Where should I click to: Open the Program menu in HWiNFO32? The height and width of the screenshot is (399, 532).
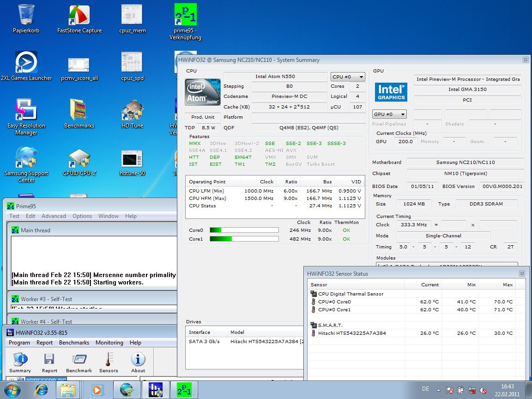[x=19, y=343]
